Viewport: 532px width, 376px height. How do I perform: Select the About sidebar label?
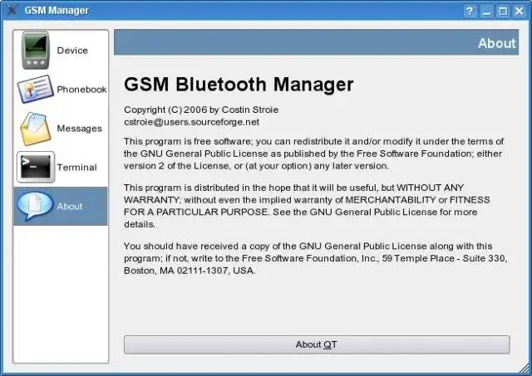(x=70, y=207)
